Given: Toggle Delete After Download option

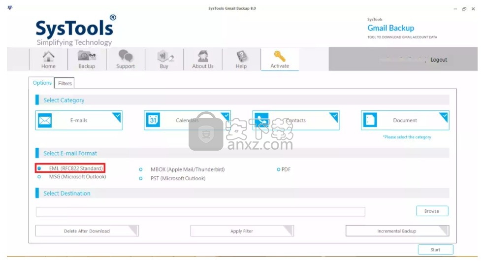Looking at the screenshot, I should (x=87, y=231).
